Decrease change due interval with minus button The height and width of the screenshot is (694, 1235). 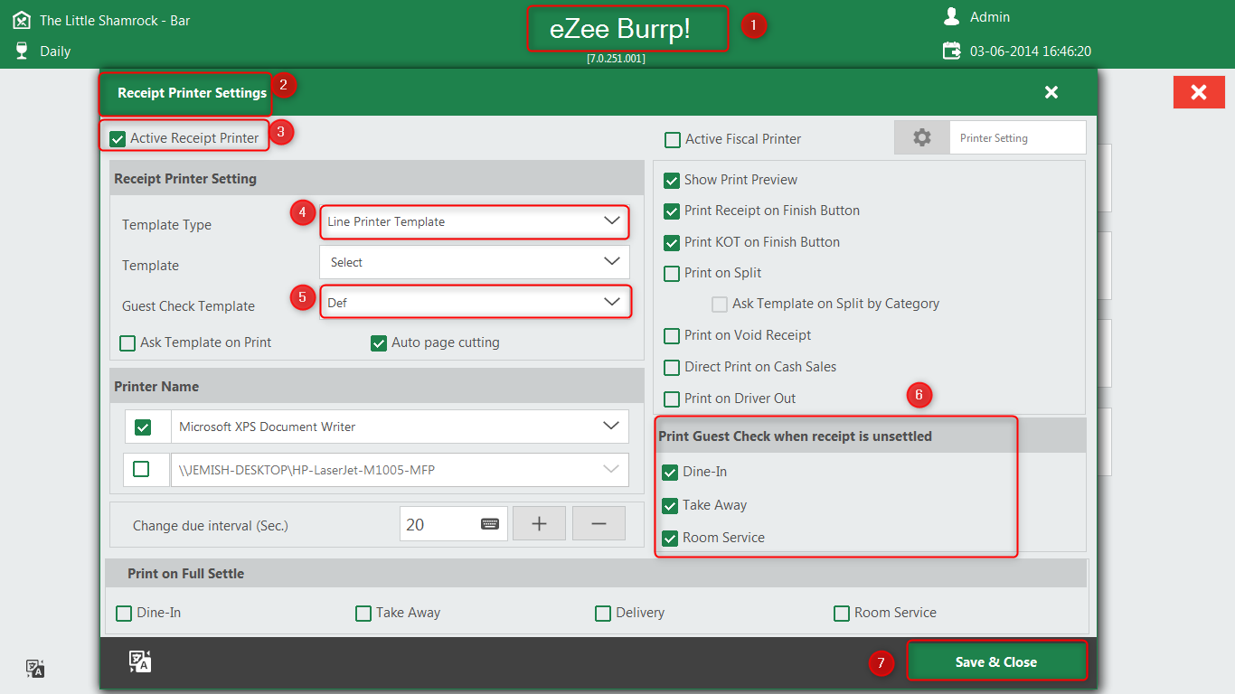(x=599, y=523)
